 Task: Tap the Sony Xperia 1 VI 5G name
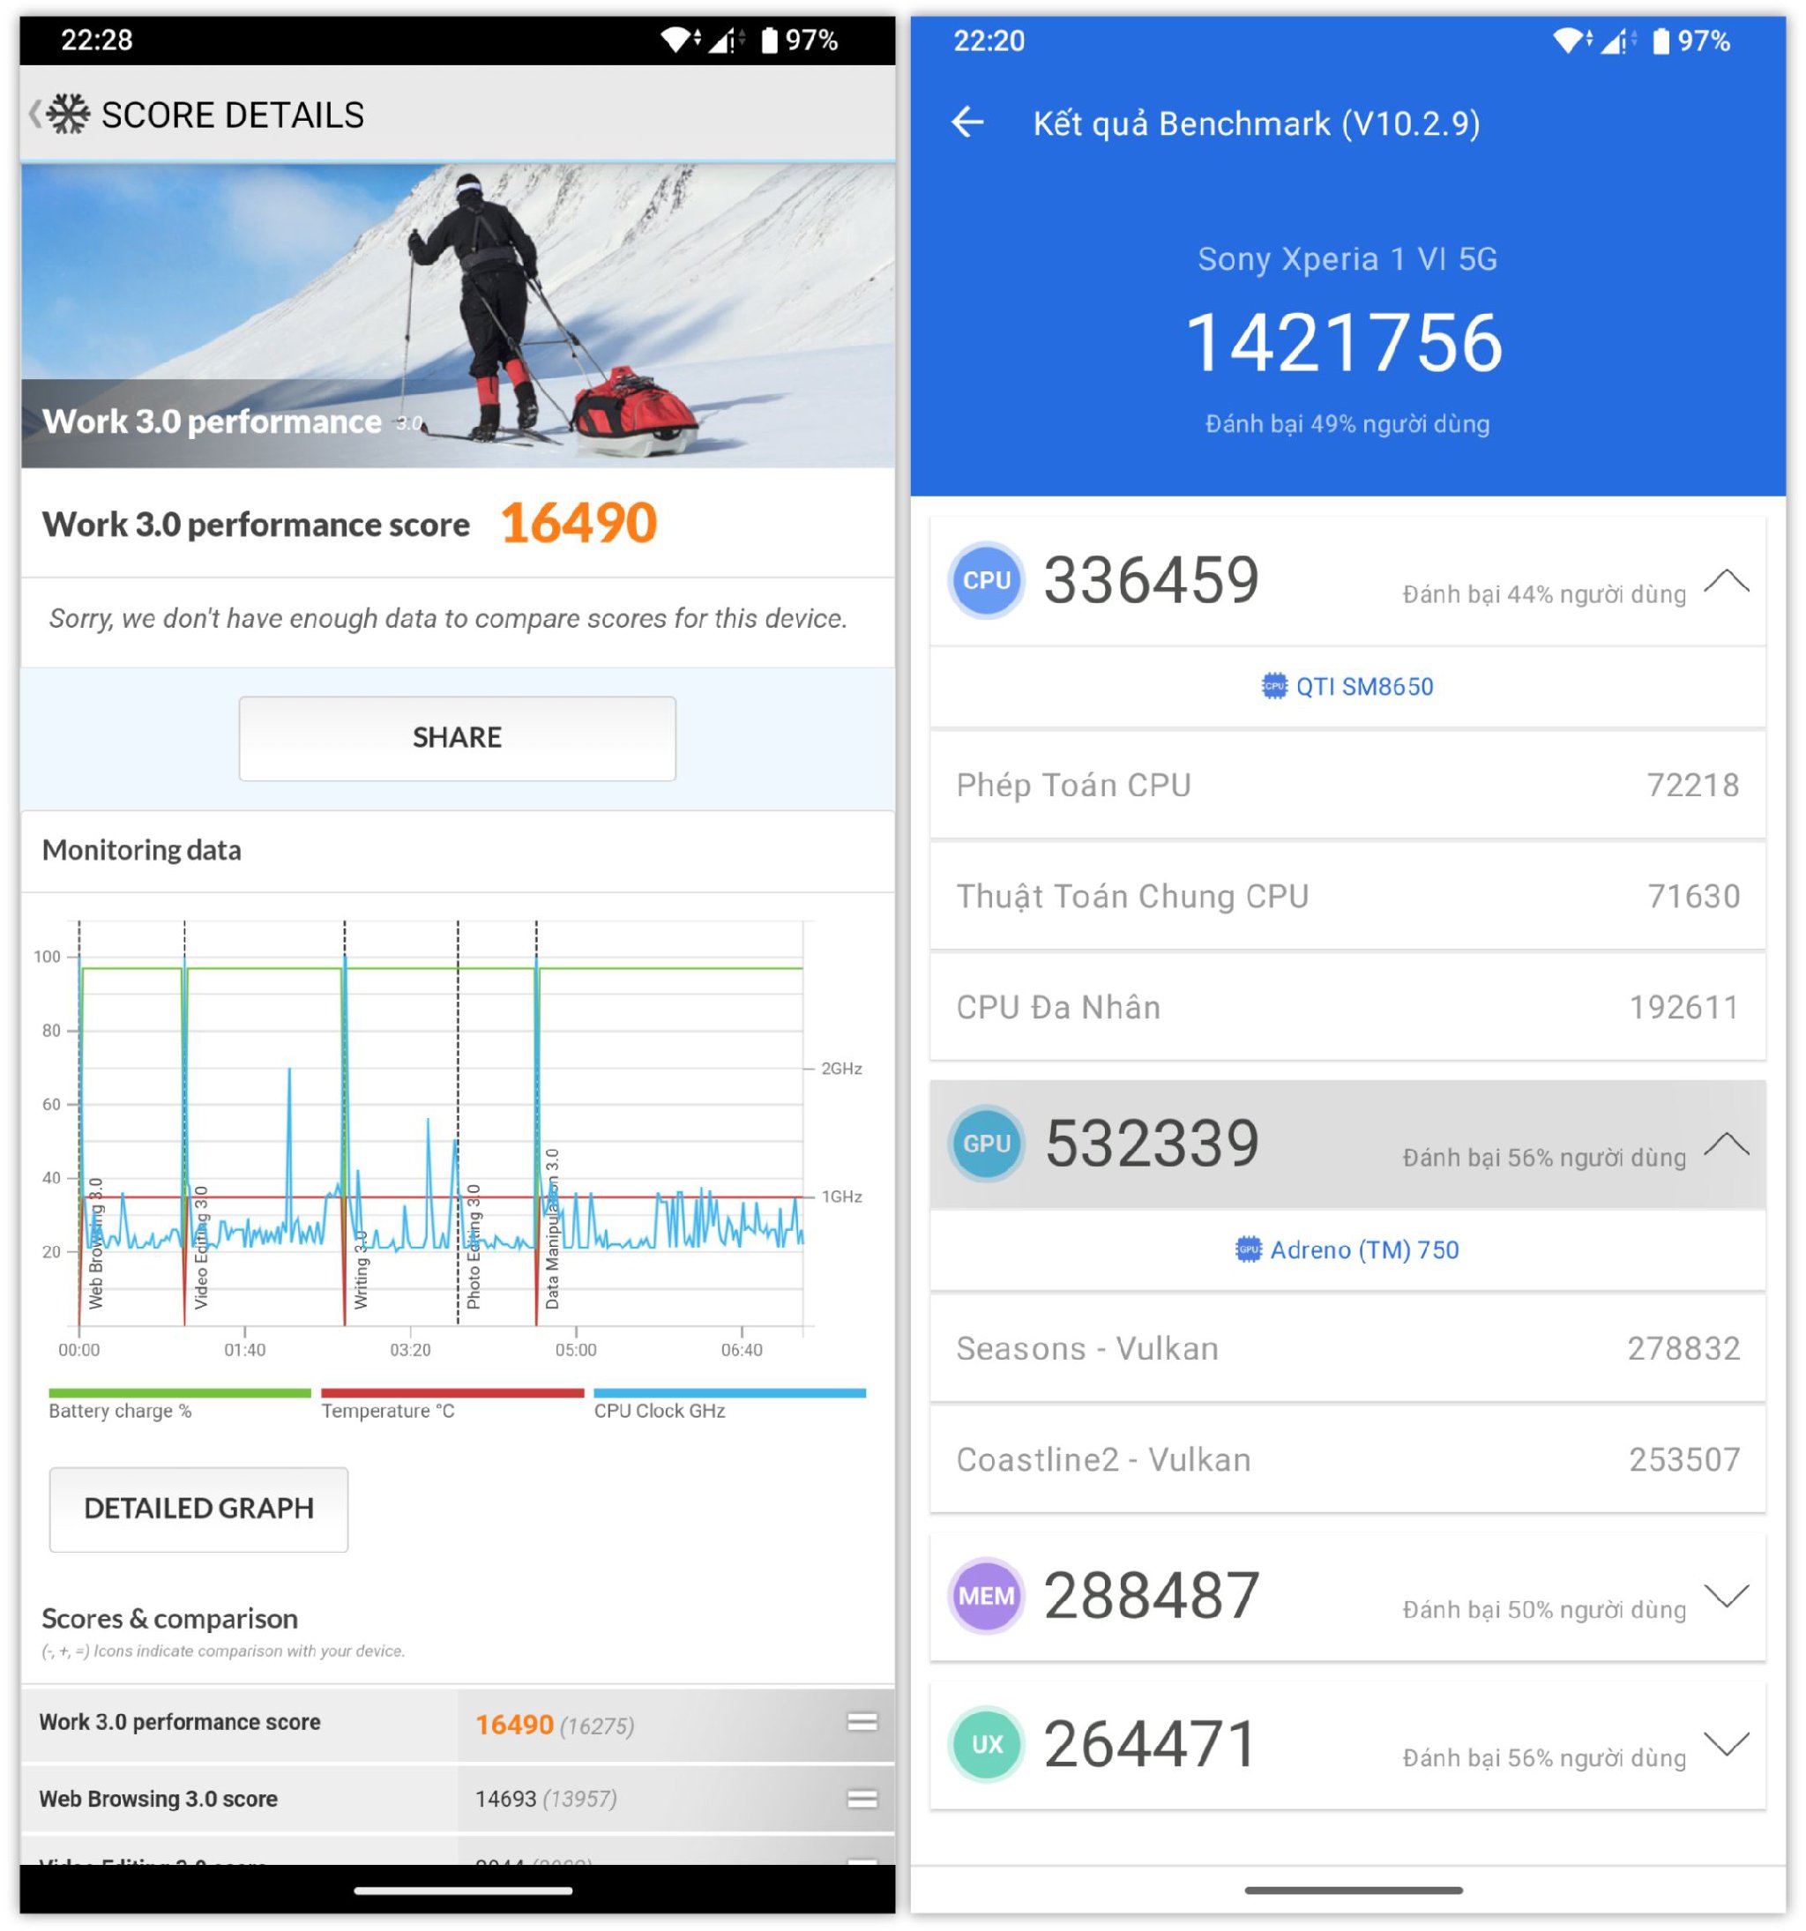[x=1347, y=259]
